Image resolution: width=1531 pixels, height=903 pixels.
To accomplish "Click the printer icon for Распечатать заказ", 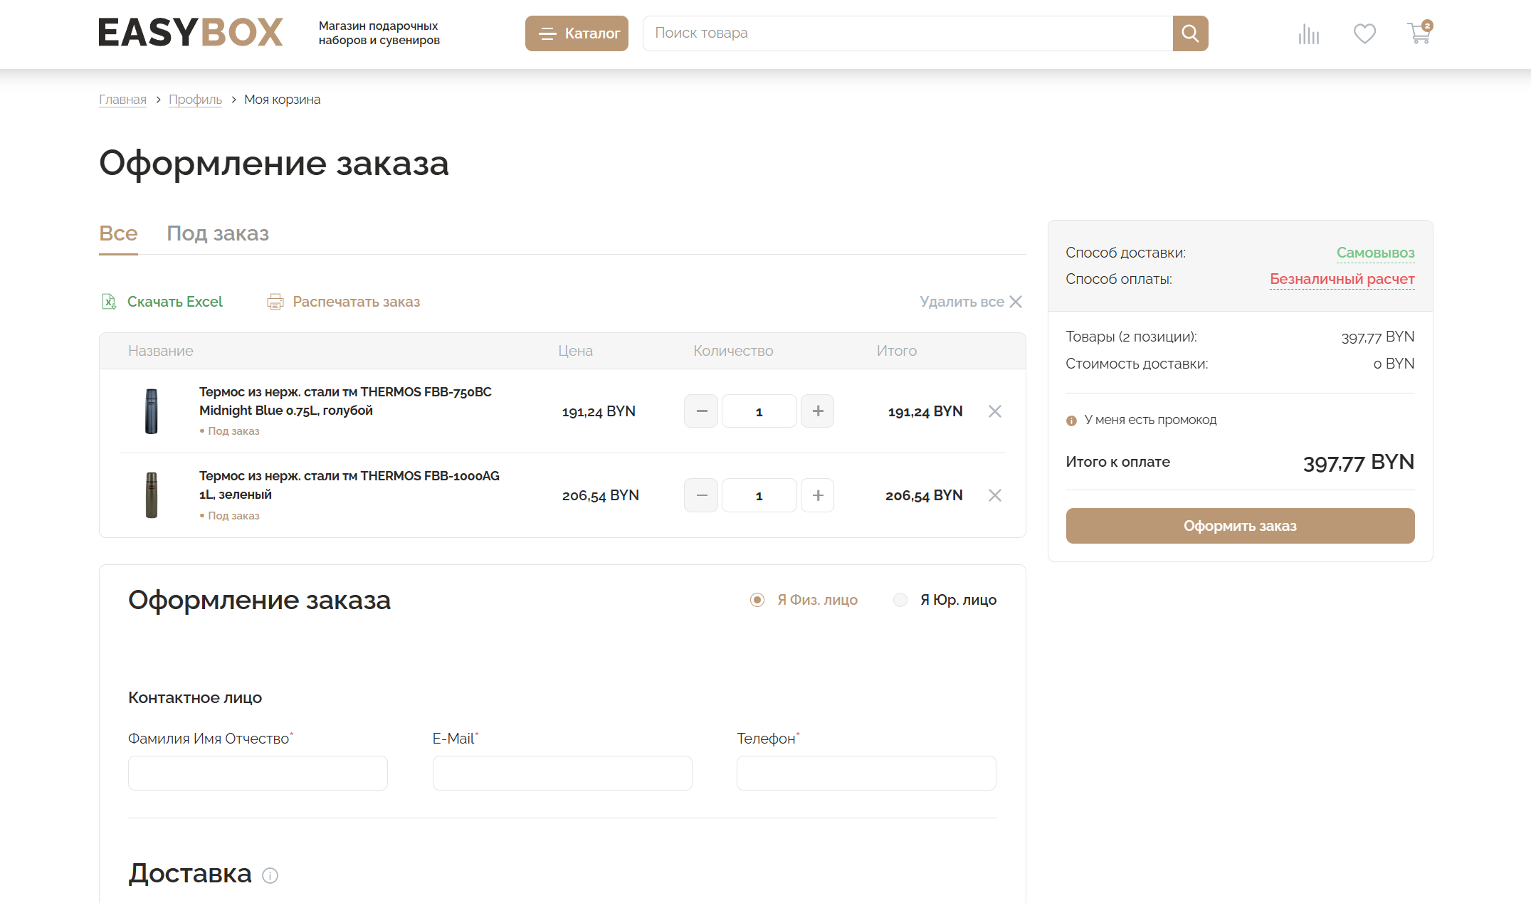I will [x=275, y=302].
